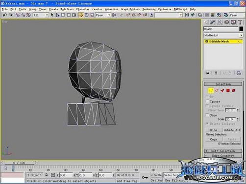Open render type View dropdown

(237, 15)
